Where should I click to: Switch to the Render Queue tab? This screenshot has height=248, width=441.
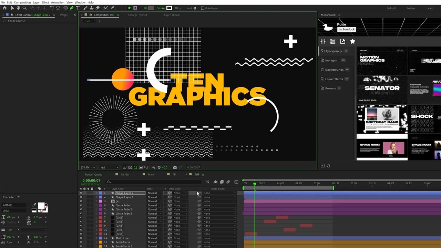pyautogui.click(x=93, y=174)
